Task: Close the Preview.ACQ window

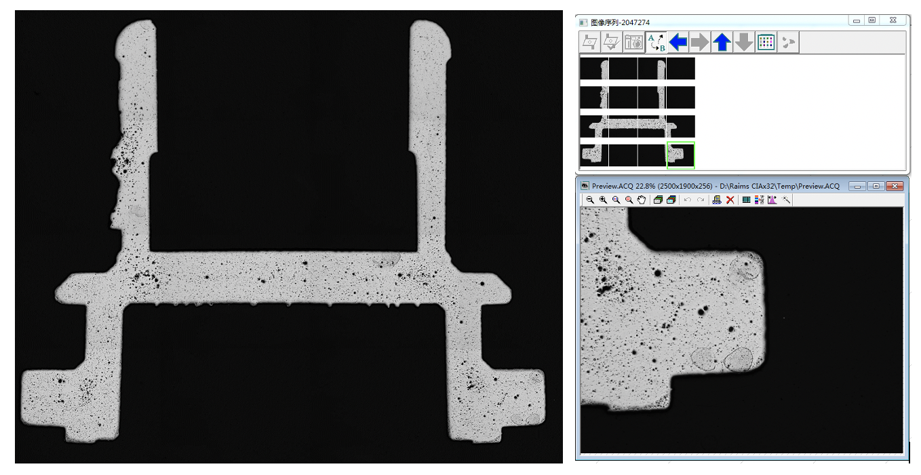Action: click(x=895, y=186)
